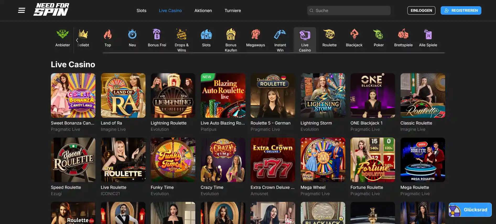Select the Brettspiele dice category

pos(403,38)
